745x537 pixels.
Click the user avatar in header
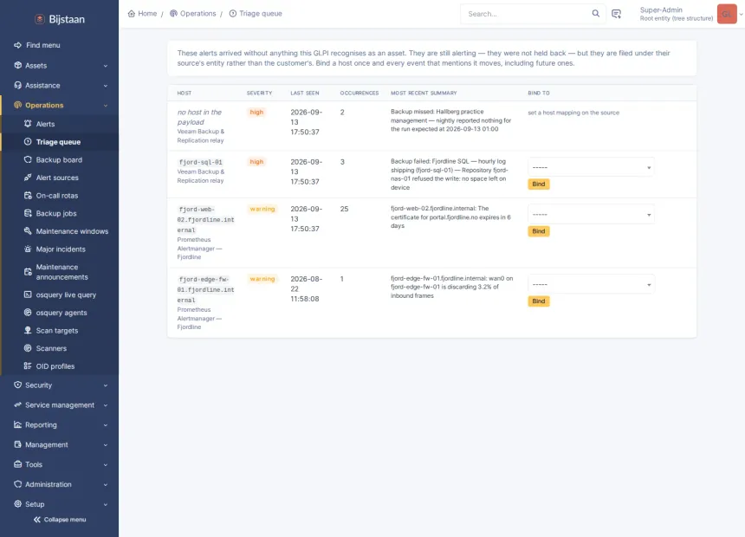727,14
